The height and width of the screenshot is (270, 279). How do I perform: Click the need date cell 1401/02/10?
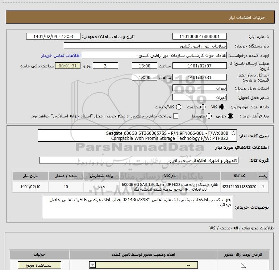[30, 187]
